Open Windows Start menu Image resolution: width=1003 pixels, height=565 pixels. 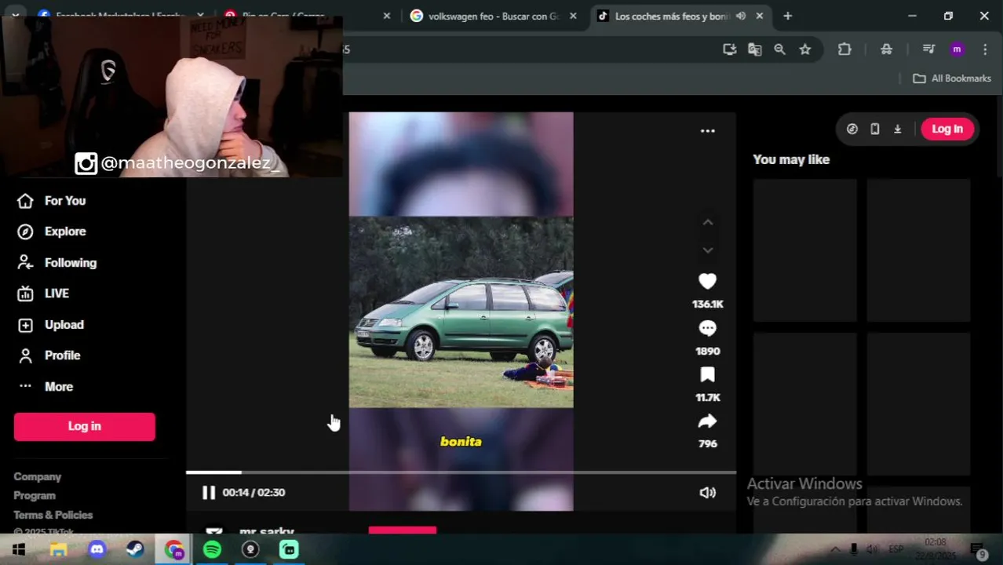point(19,549)
